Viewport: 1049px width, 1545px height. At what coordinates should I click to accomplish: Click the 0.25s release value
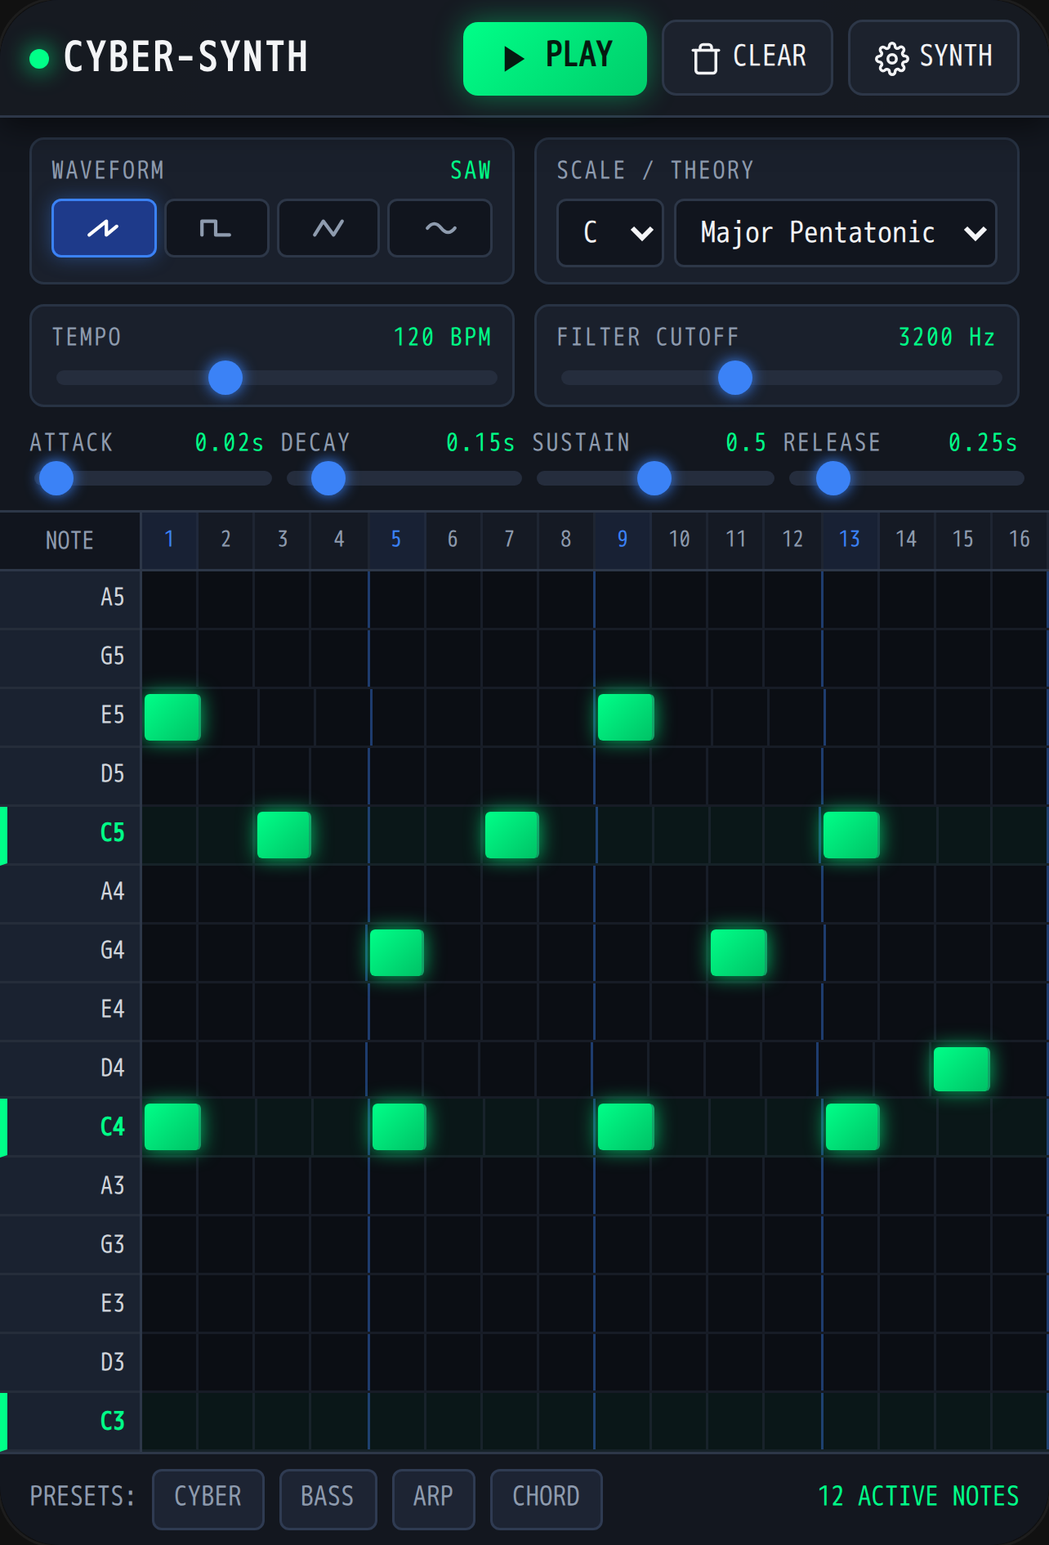point(983,443)
